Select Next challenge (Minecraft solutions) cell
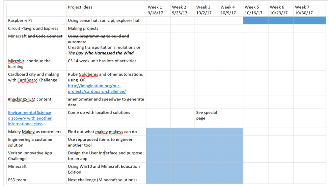This screenshot has height=186, width=329. 102,180
